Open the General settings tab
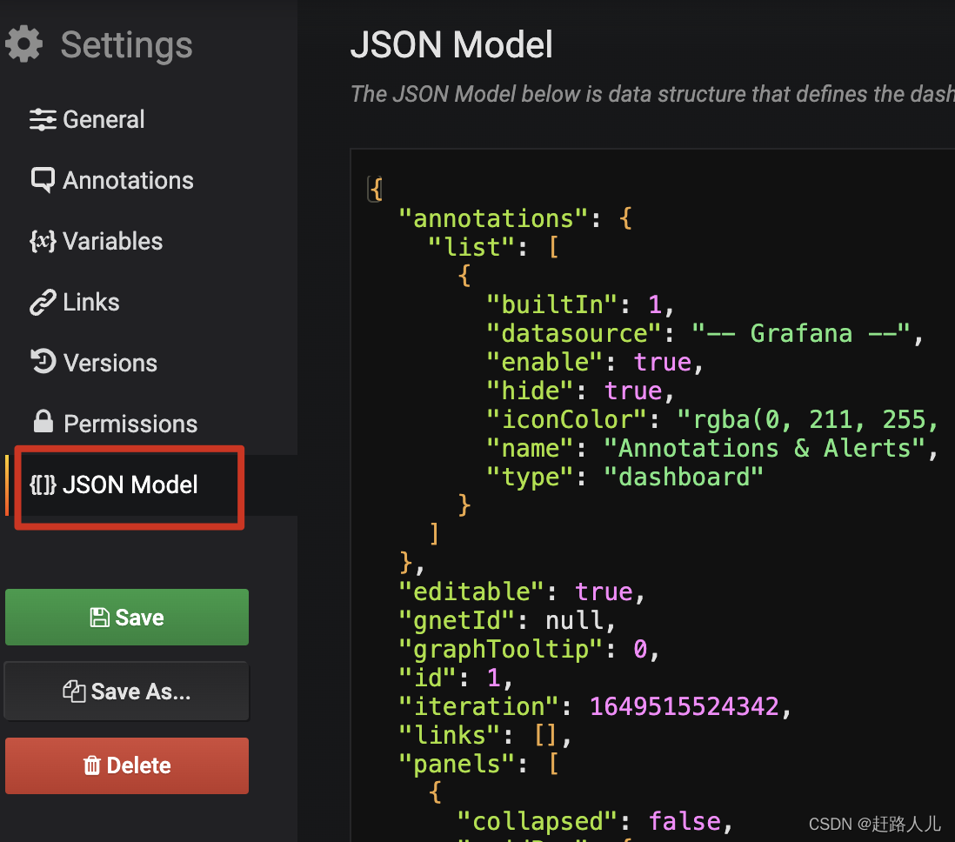 tap(104, 120)
